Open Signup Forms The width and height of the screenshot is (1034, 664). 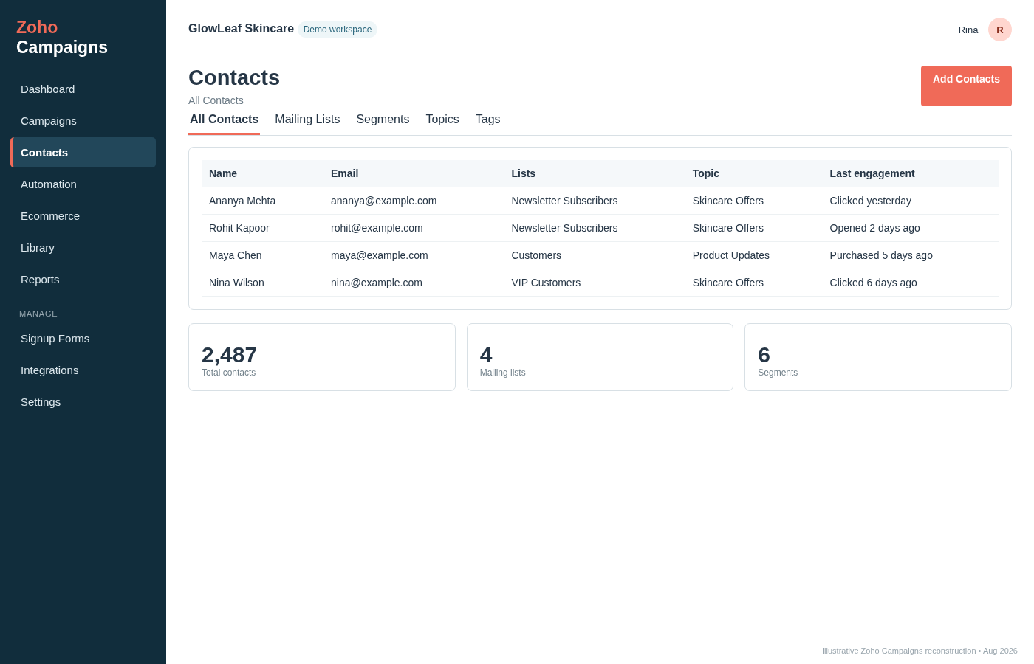(x=83, y=339)
